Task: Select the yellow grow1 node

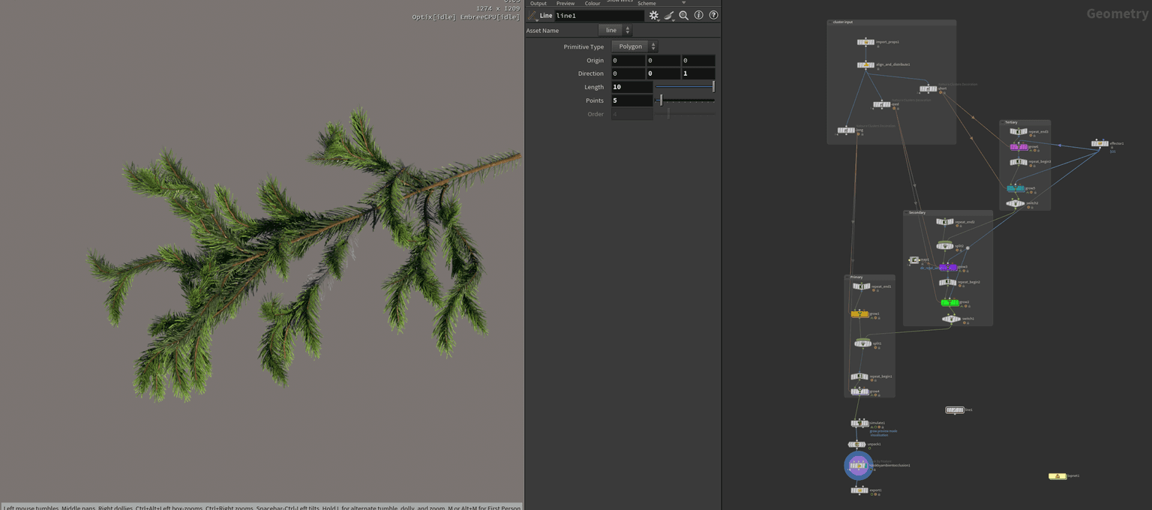Action: pyautogui.click(x=859, y=314)
